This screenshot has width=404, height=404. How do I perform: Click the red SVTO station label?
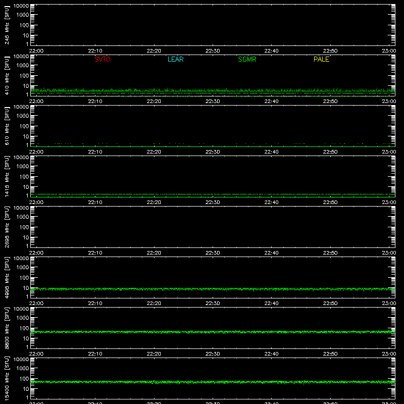point(103,59)
